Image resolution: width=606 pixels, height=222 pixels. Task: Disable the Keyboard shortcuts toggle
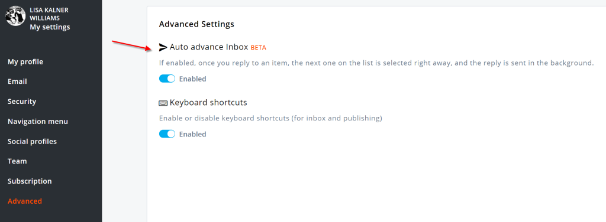[167, 134]
